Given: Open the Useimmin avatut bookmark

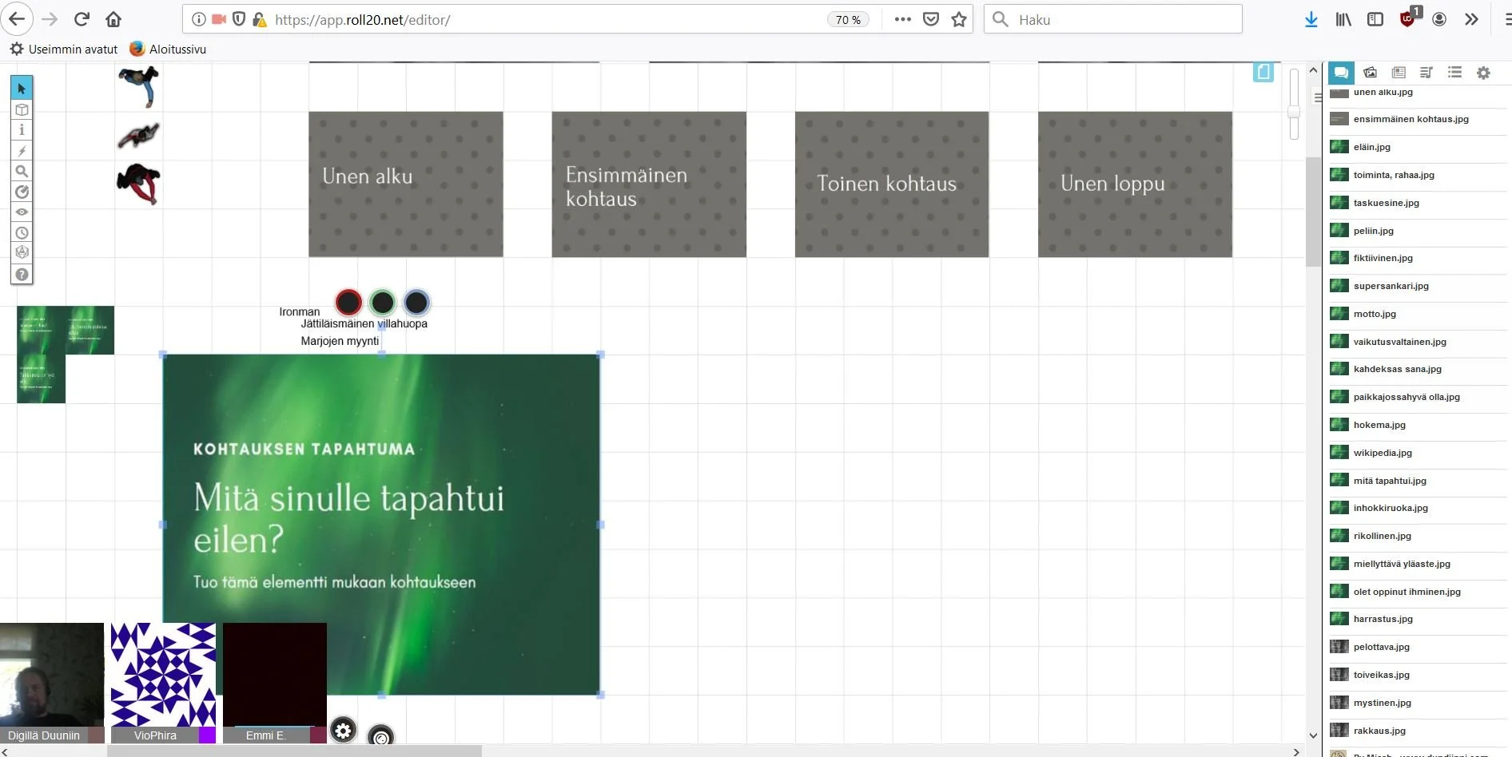Looking at the screenshot, I should 64,49.
